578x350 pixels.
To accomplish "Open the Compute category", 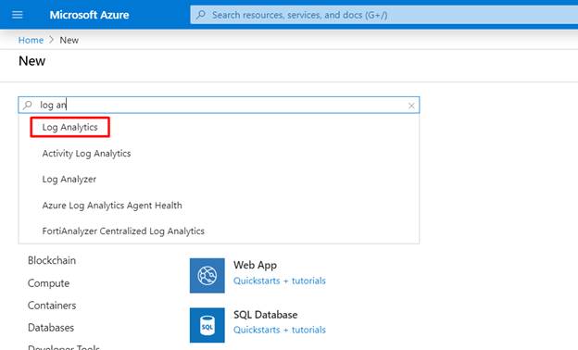I will [x=48, y=283].
